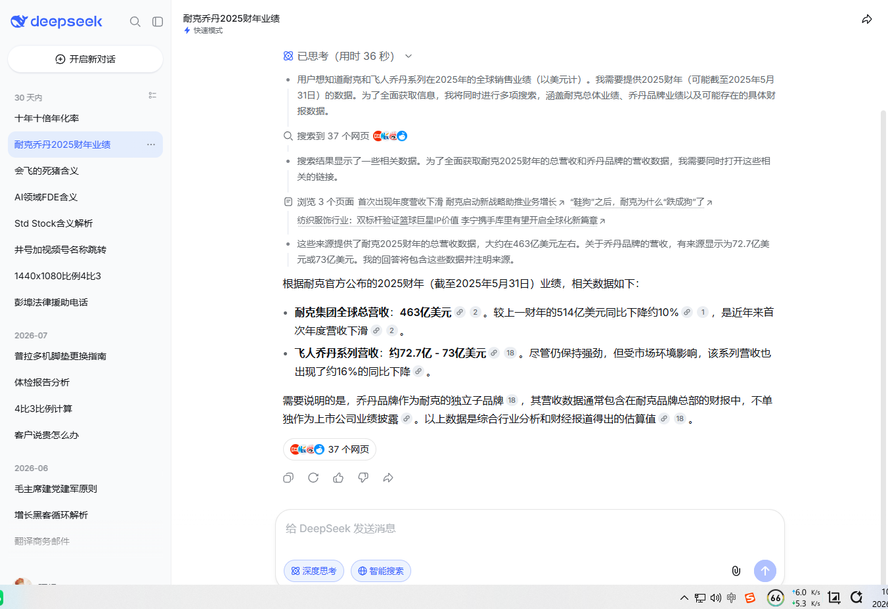Image resolution: width=888 pixels, height=609 pixels.
Task: Click the share icon at top right
Action: coord(867,19)
